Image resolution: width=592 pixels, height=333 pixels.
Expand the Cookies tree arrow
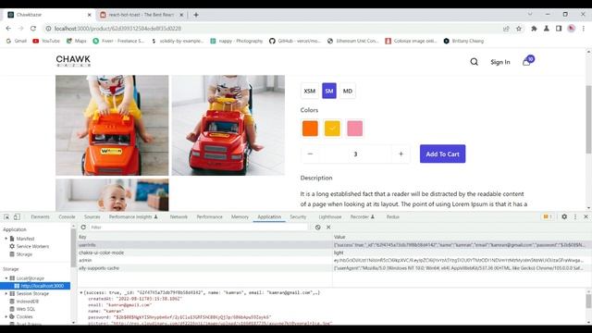pos(6,316)
